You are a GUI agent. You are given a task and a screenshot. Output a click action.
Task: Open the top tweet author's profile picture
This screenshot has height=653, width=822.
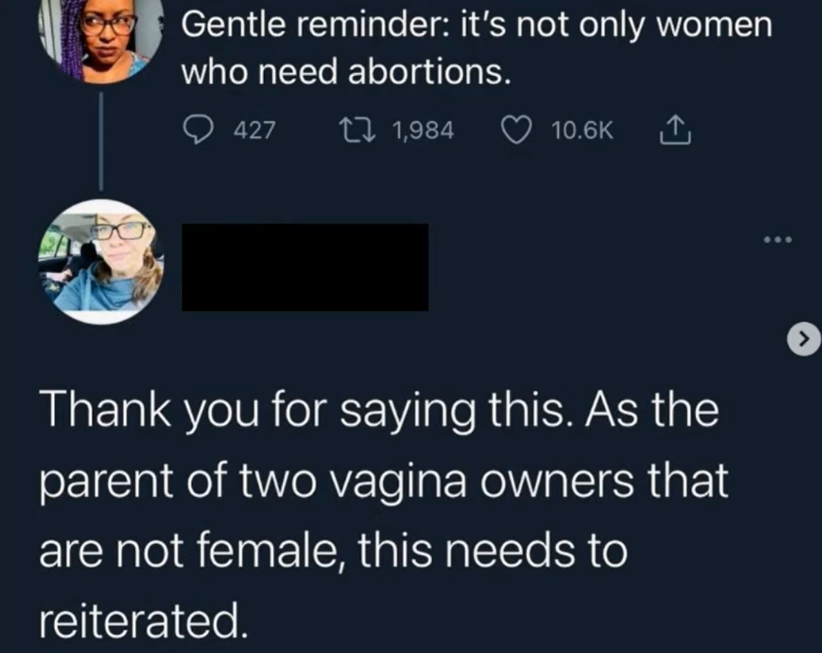click(x=100, y=41)
